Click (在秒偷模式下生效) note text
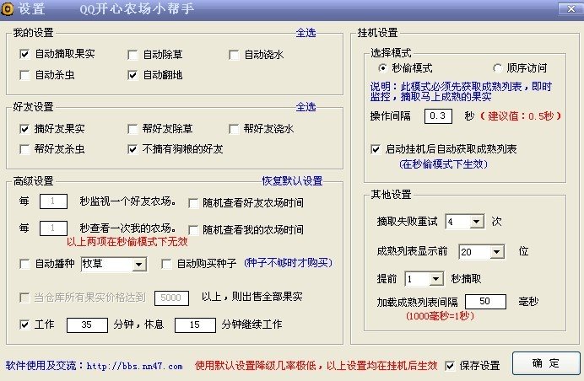 [x=443, y=164]
